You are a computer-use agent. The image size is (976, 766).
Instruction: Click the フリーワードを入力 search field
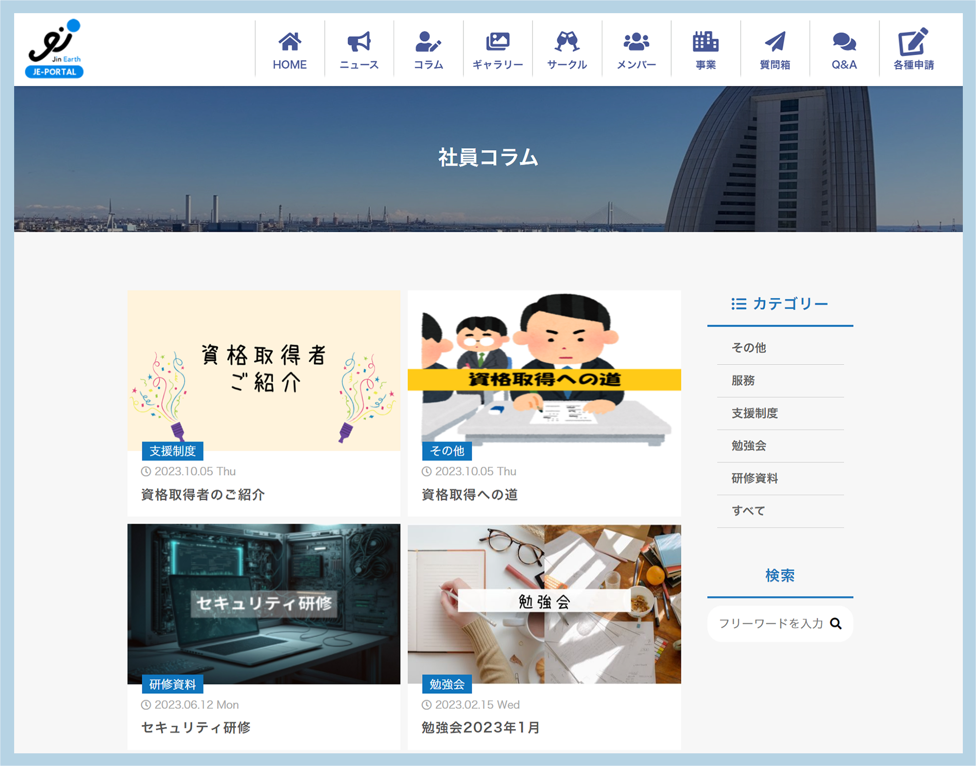coord(780,624)
